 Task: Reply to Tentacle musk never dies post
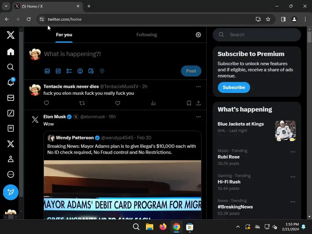point(46,103)
